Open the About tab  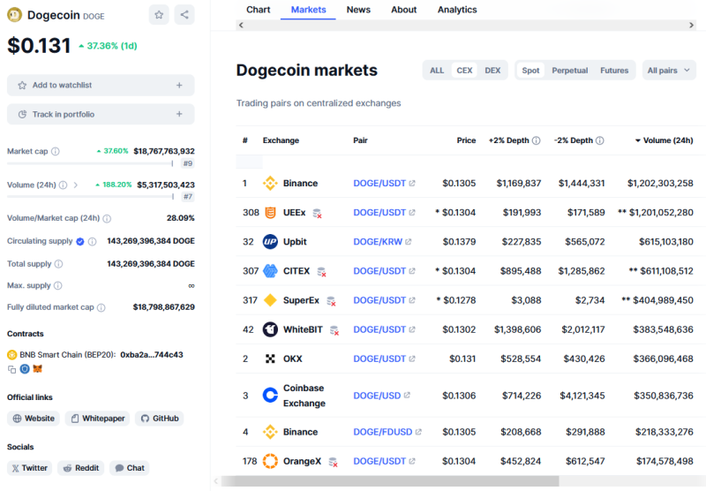[404, 10]
